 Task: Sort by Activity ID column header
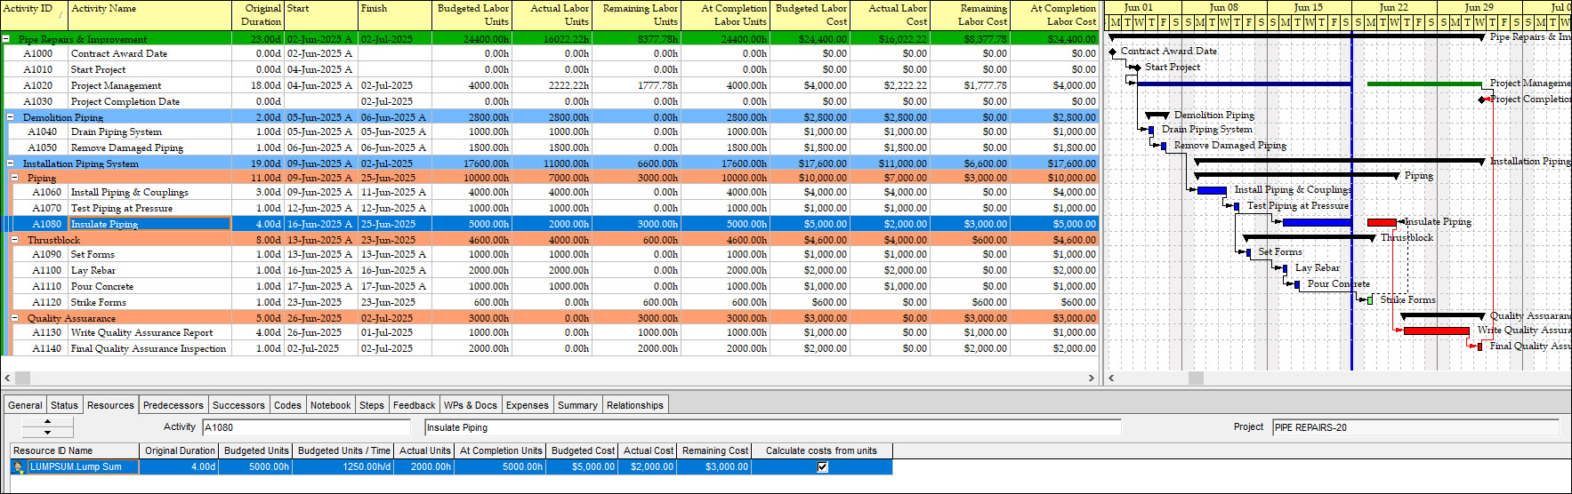pyautogui.click(x=34, y=15)
